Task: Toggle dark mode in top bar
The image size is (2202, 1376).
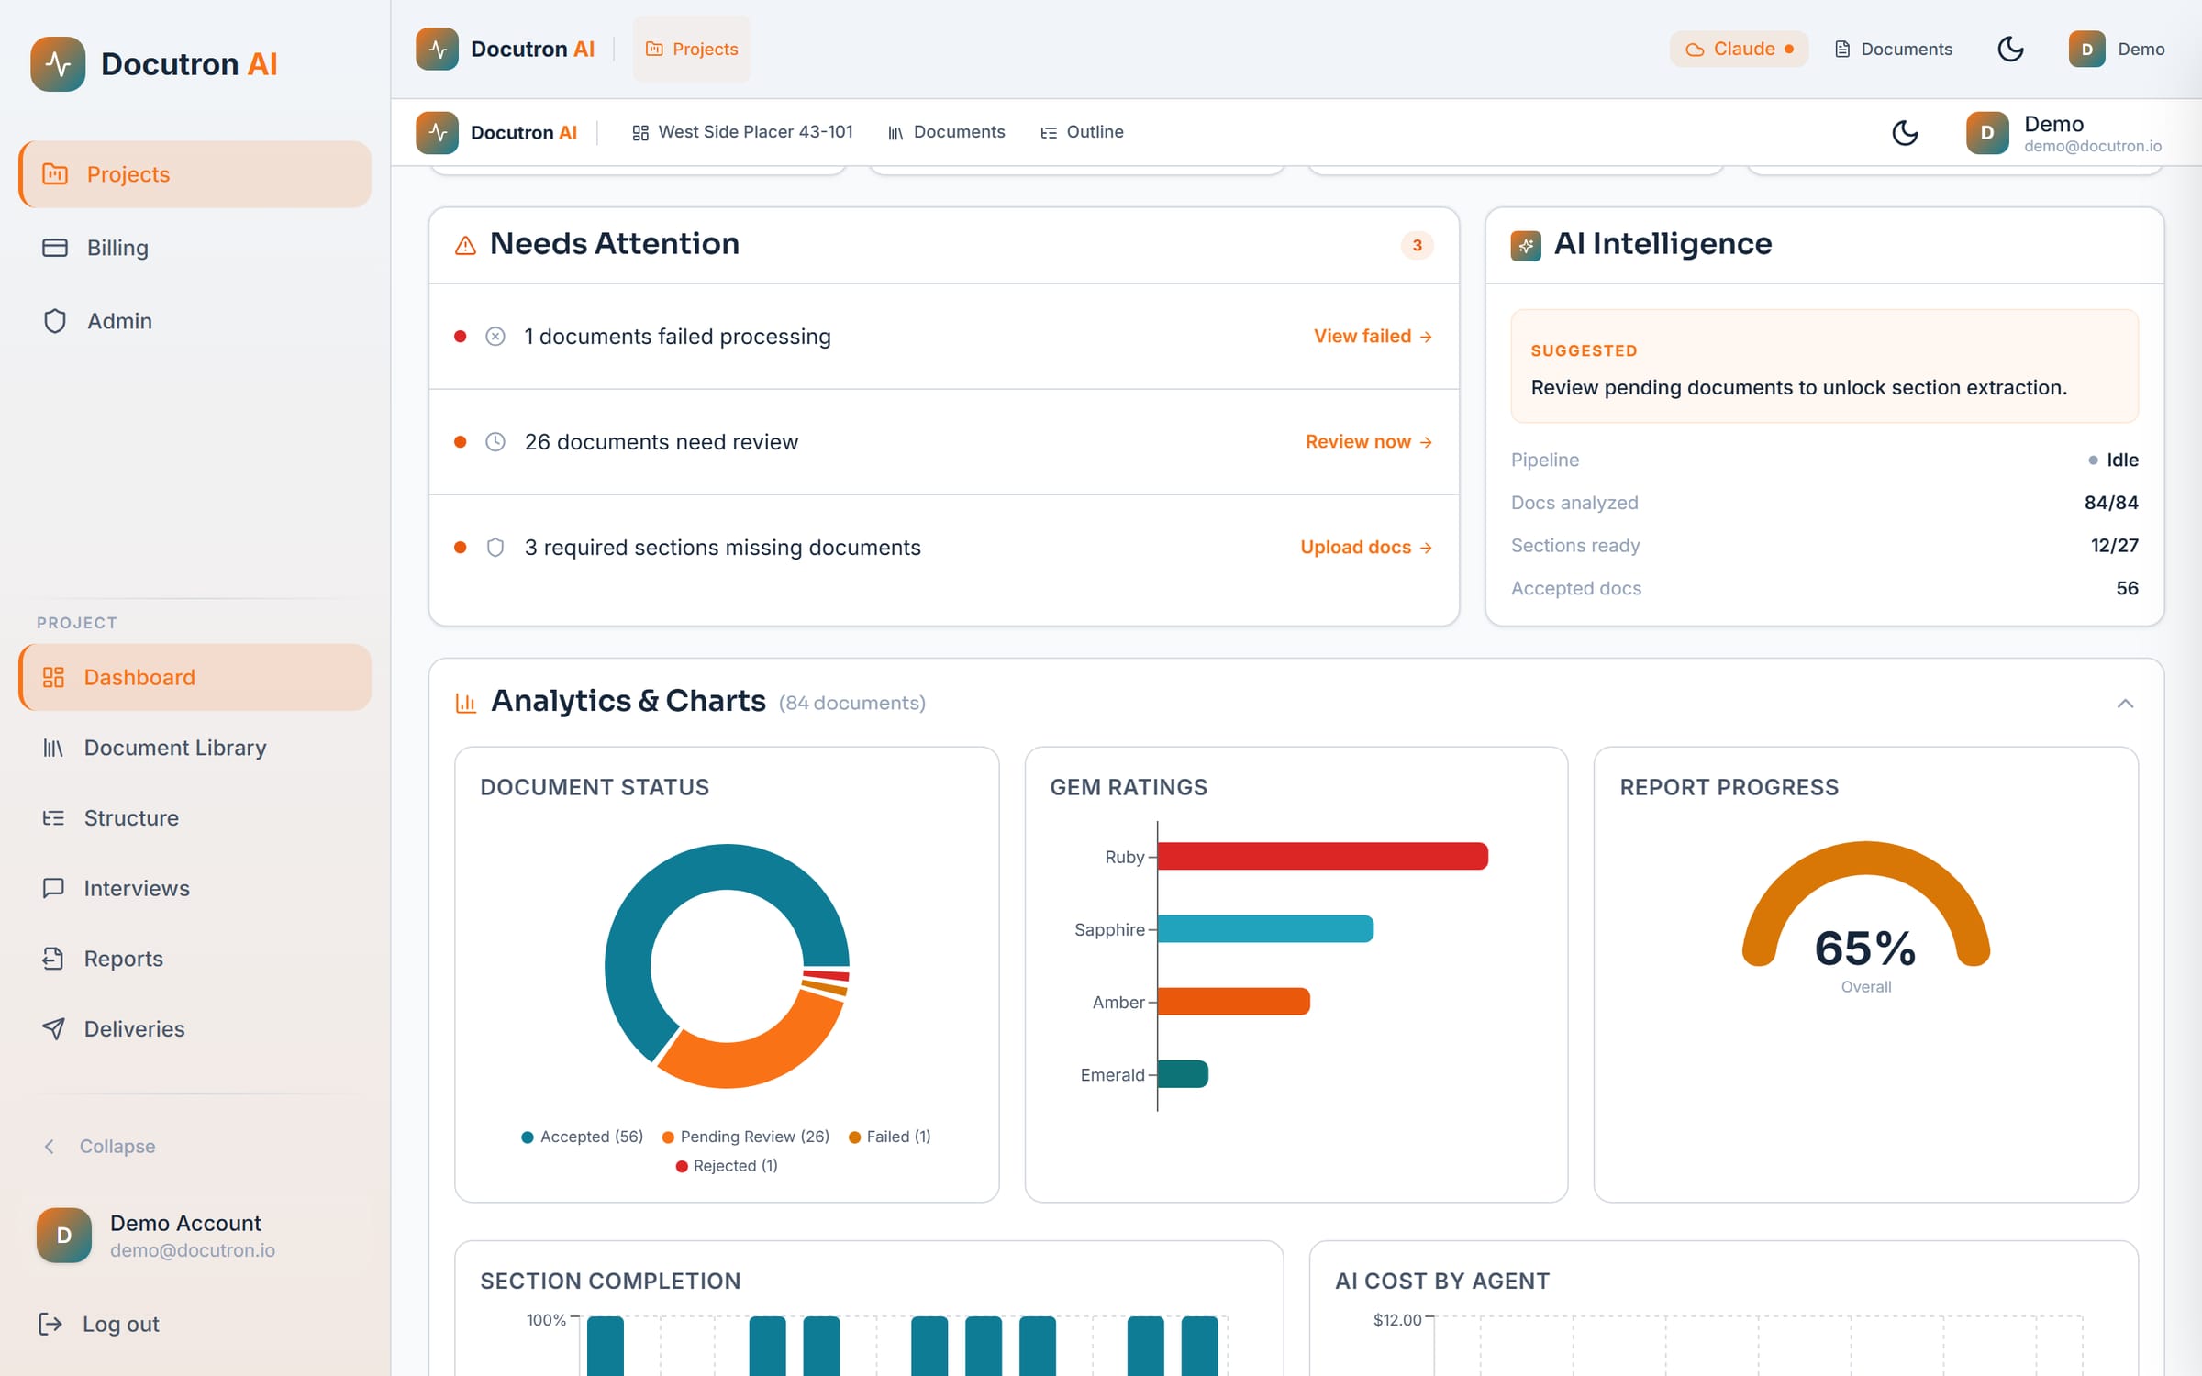Action: (2010, 49)
